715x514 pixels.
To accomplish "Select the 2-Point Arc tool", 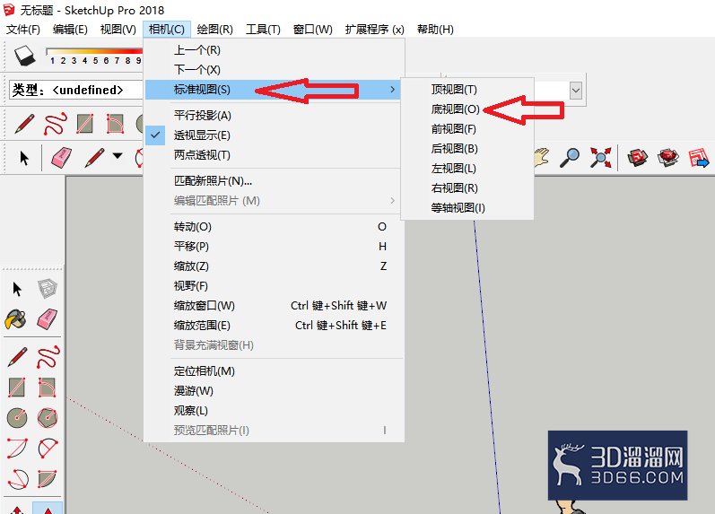I will [48, 448].
